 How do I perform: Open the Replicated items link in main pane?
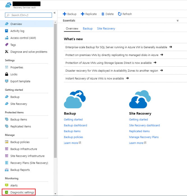139,131
